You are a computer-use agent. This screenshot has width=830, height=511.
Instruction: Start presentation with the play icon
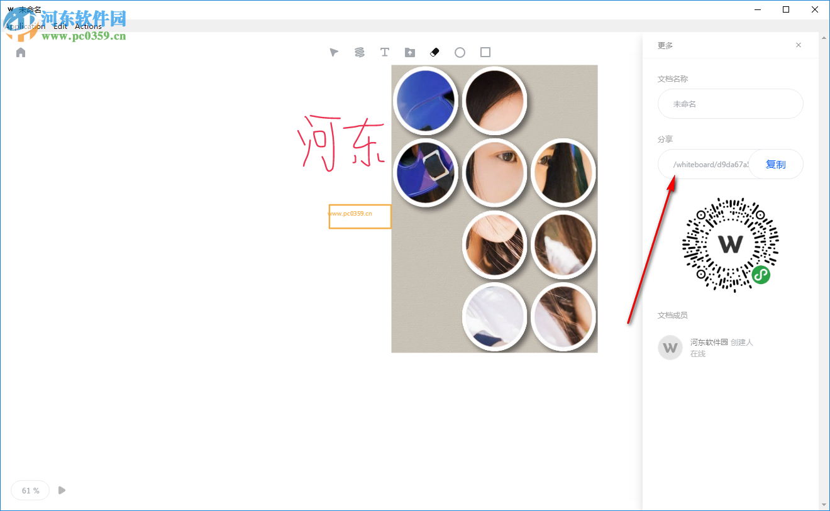click(x=62, y=490)
